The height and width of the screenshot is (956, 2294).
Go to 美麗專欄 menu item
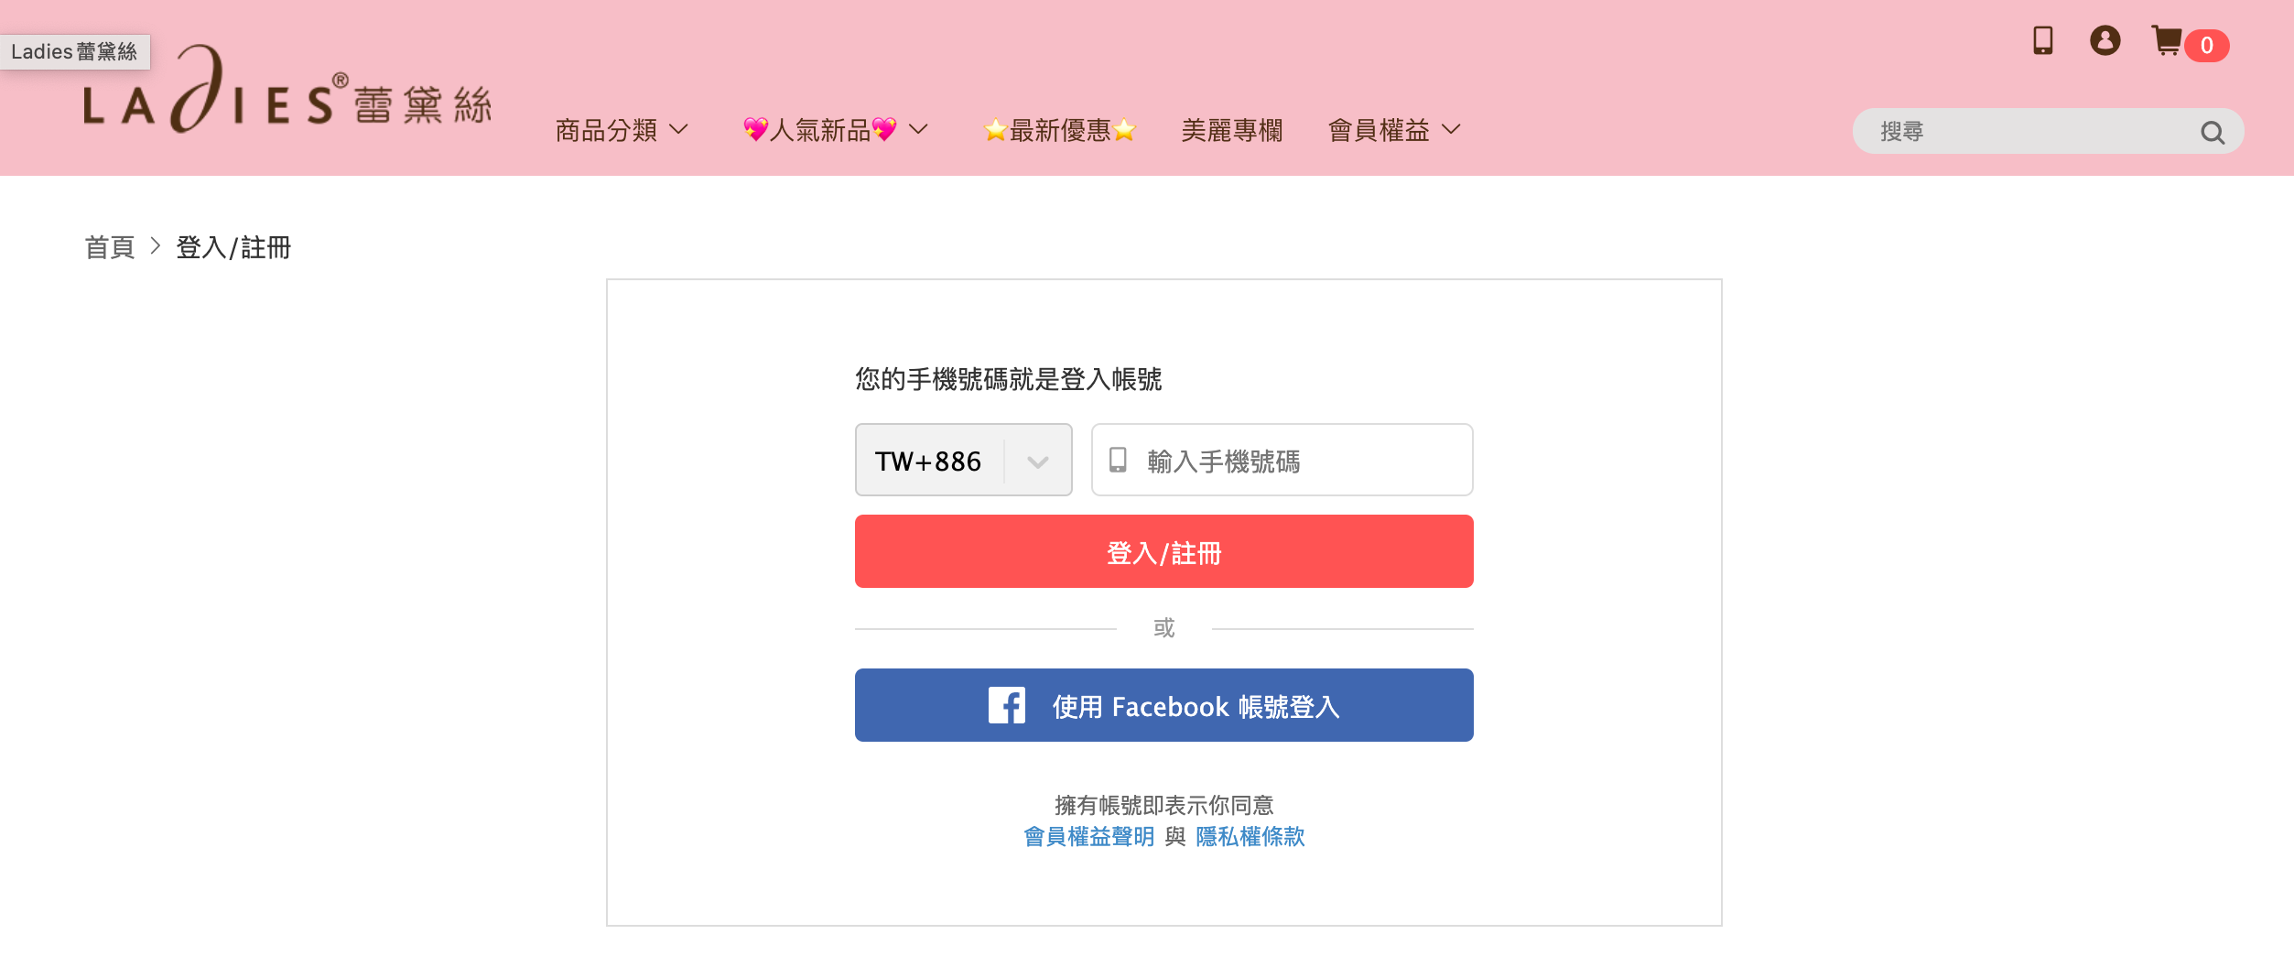click(x=1231, y=131)
